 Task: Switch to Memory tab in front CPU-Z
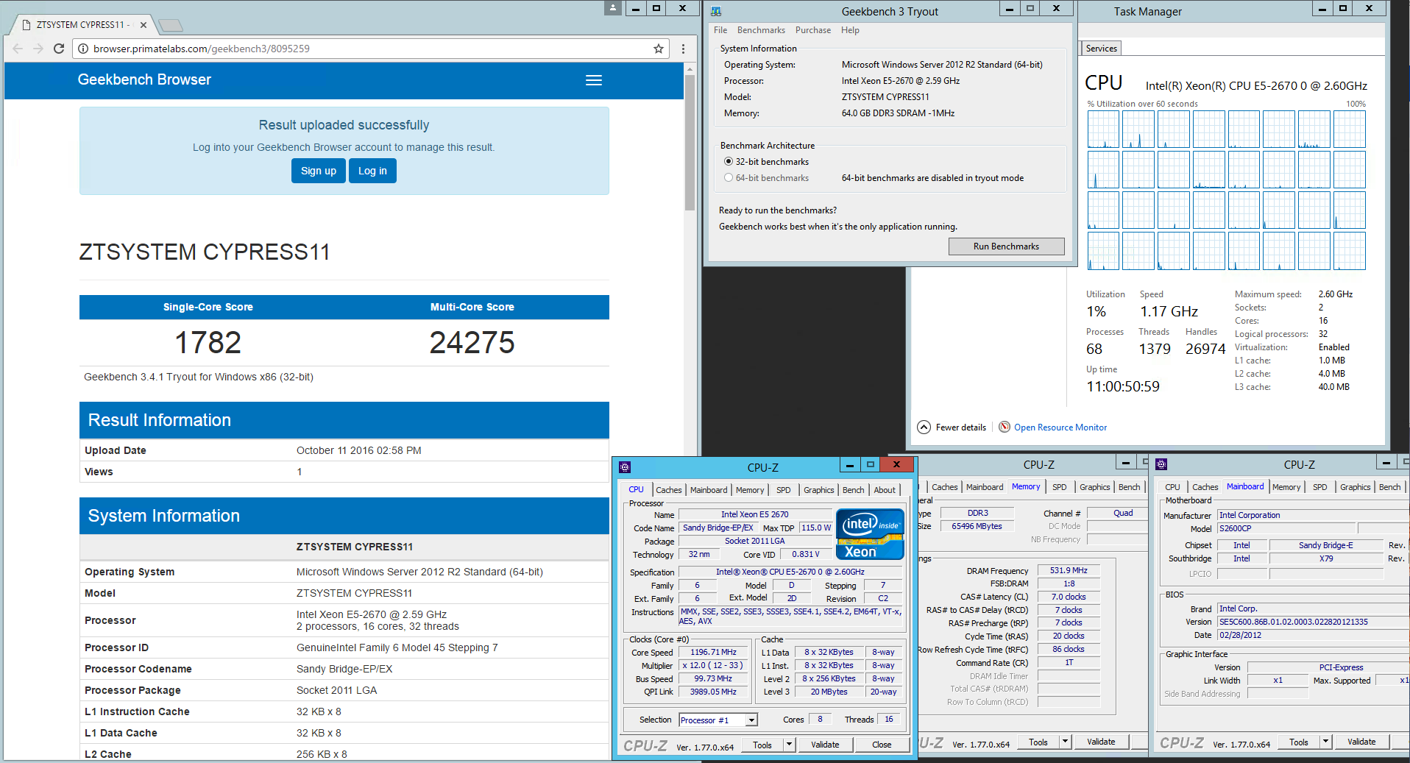[x=750, y=490]
